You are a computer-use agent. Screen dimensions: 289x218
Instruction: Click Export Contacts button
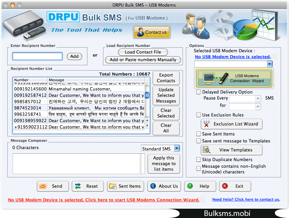tap(166, 78)
